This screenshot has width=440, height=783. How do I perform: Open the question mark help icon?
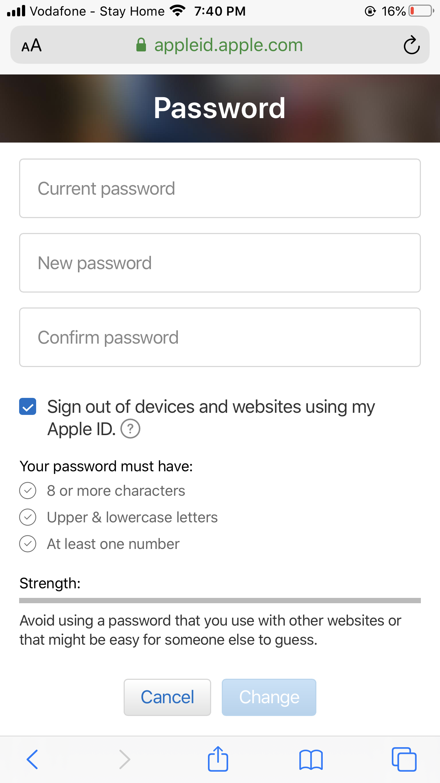130,429
